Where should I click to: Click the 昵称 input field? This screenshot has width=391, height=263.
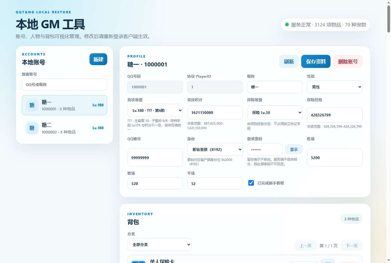275,87
